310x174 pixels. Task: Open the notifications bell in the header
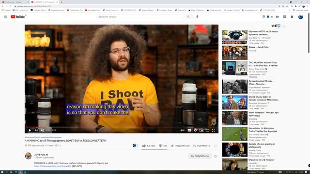[292, 17]
